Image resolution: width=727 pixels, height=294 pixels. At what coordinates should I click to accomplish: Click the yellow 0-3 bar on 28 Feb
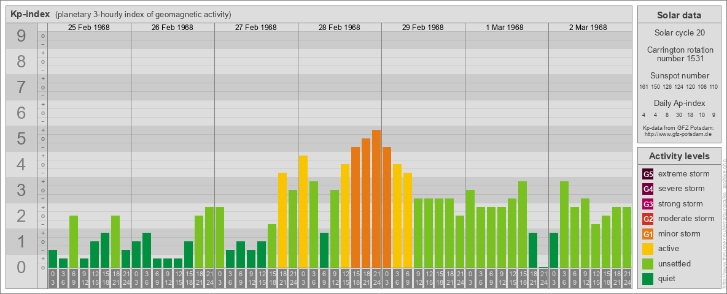pyautogui.click(x=303, y=212)
